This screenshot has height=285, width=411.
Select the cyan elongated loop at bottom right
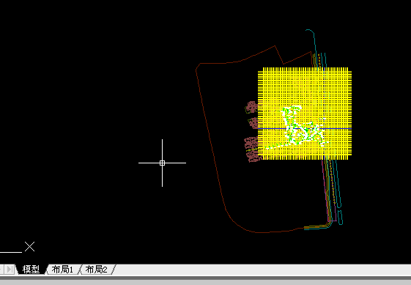click(x=340, y=217)
